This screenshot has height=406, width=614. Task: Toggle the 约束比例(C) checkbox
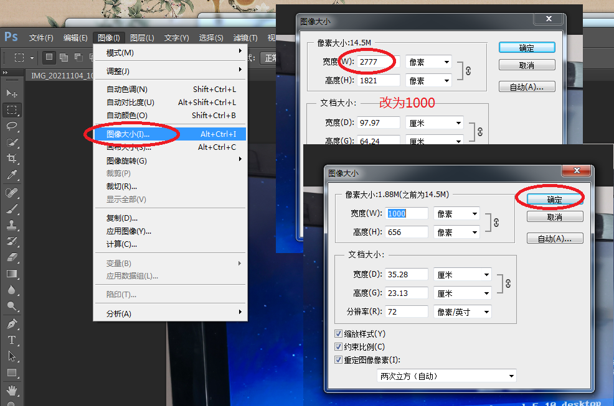pyautogui.click(x=338, y=346)
